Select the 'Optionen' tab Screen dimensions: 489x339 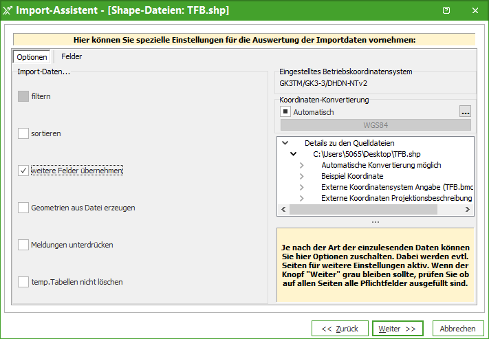point(32,57)
